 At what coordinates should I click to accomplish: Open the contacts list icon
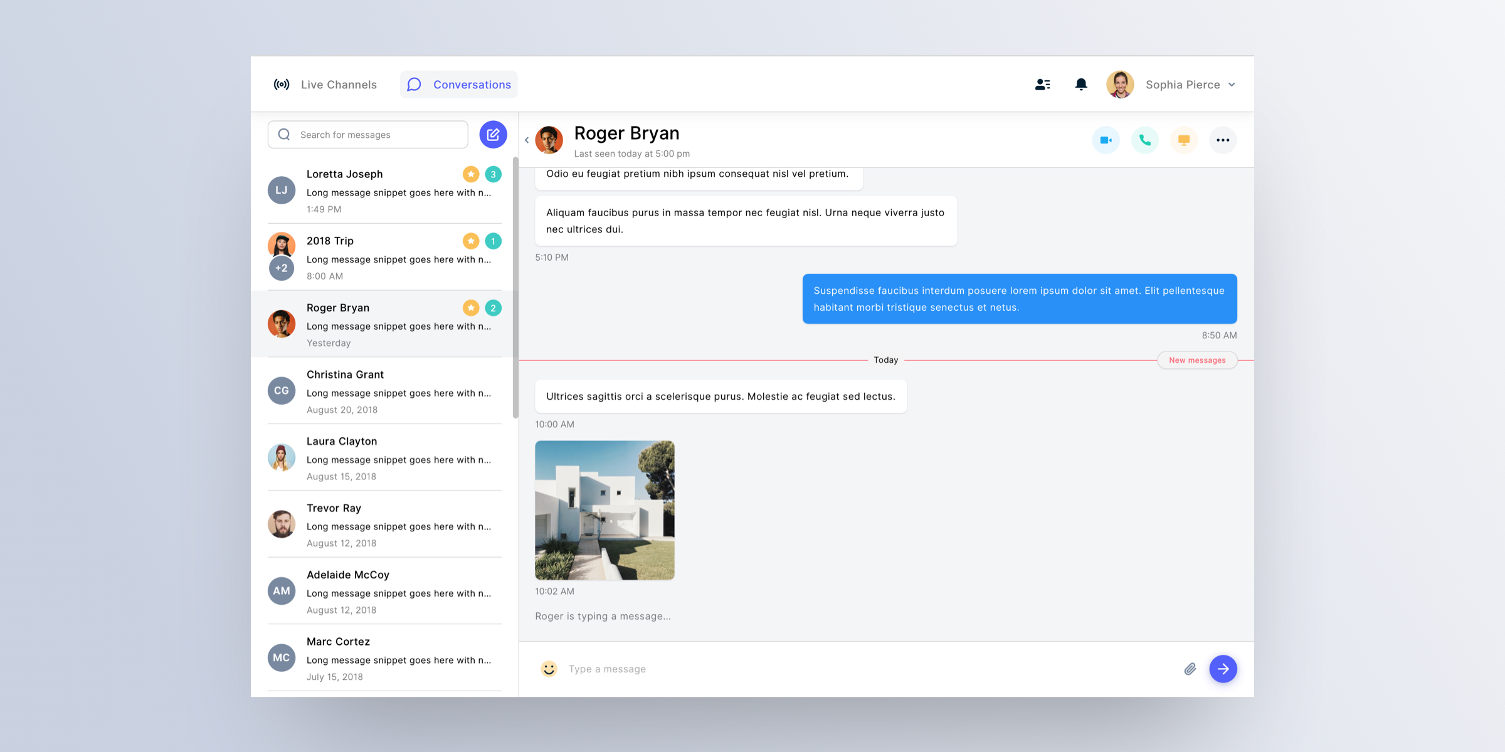[1043, 85]
